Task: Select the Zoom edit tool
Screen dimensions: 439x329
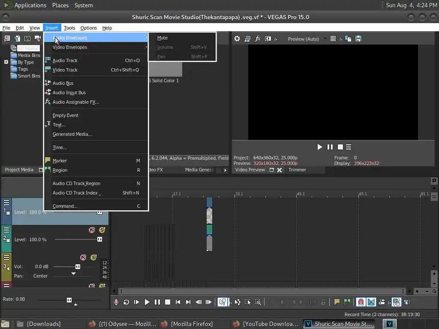Action: pos(258,302)
